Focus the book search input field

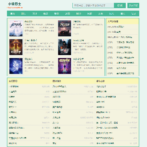(x=93, y=5)
